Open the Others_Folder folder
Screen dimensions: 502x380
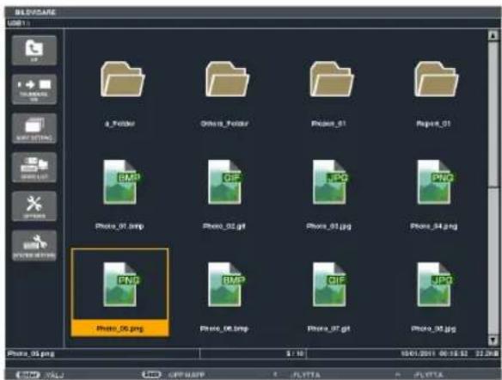tap(227, 79)
